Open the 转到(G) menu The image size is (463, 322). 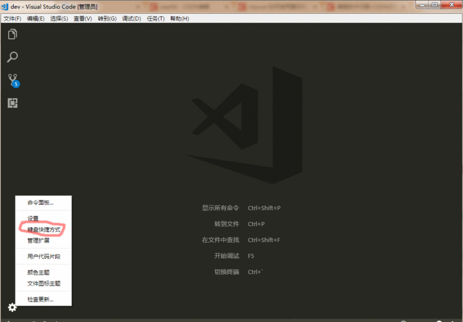(x=107, y=18)
